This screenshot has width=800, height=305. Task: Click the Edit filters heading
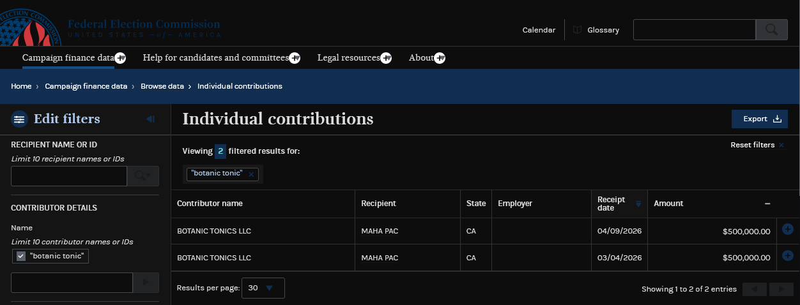coord(67,119)
